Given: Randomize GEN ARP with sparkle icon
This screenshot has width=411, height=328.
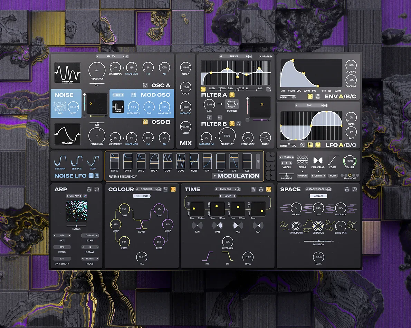Looking at the screenshot, I should pyautogui.click(x=85, y=196).
